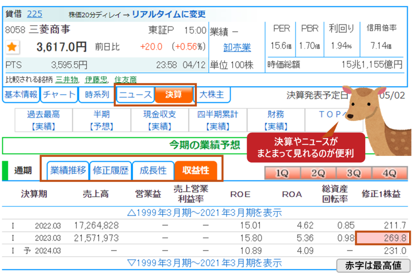Viewport: 412px width, 277px height.
Task: Select the 基本情報 tab
Action: 21,95
